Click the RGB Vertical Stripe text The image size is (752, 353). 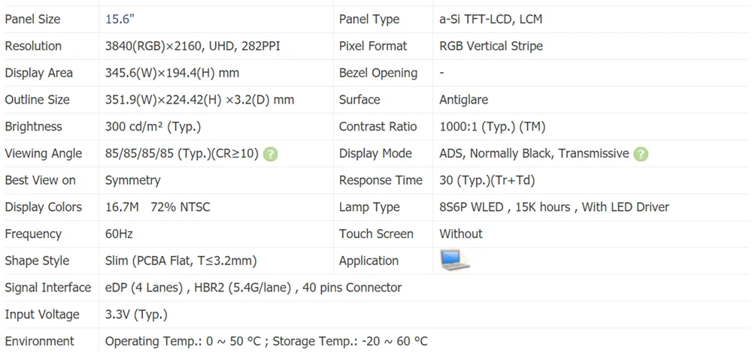(x=490, y=47)
